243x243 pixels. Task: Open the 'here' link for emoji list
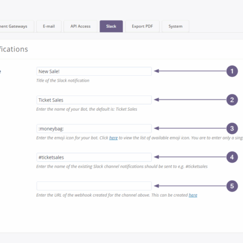pos(114,138)
